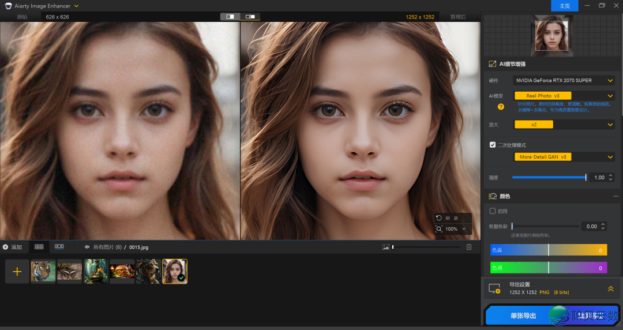623x330 pixels.
Task: Click the back arrow beside 所有图片
Action: coord(87,247)
